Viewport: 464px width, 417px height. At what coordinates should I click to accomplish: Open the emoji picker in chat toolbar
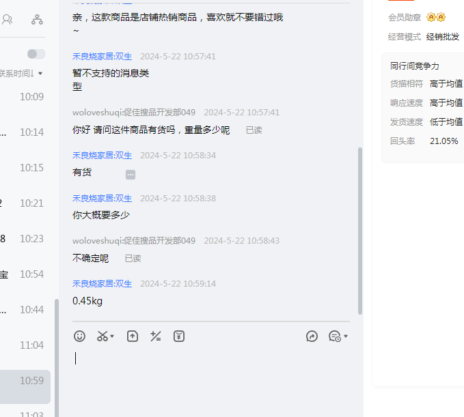pos(80,336)
